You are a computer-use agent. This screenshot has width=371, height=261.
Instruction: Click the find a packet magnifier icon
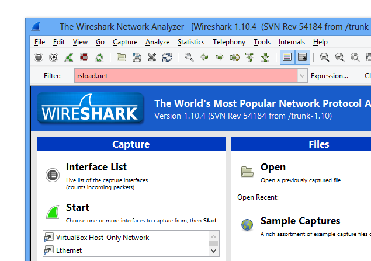coord(189,57)
